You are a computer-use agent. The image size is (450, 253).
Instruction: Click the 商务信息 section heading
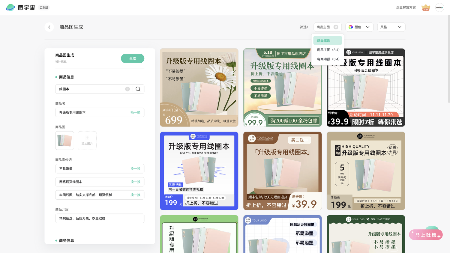coord(66,240)
